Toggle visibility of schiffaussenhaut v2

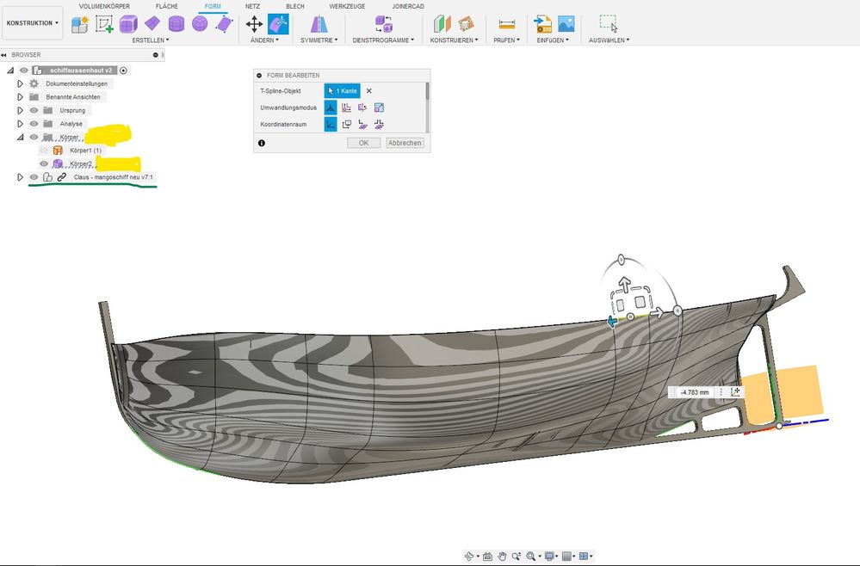point(23,71)
